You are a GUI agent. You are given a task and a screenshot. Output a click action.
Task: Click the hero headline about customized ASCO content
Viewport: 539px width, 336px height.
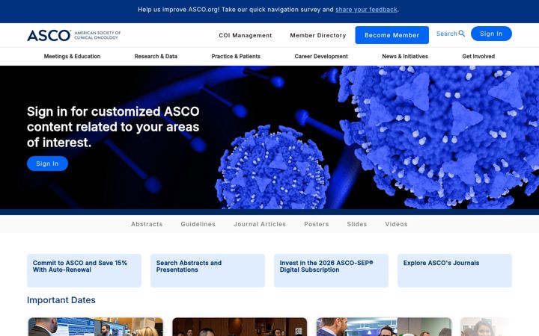coord(113,127)
